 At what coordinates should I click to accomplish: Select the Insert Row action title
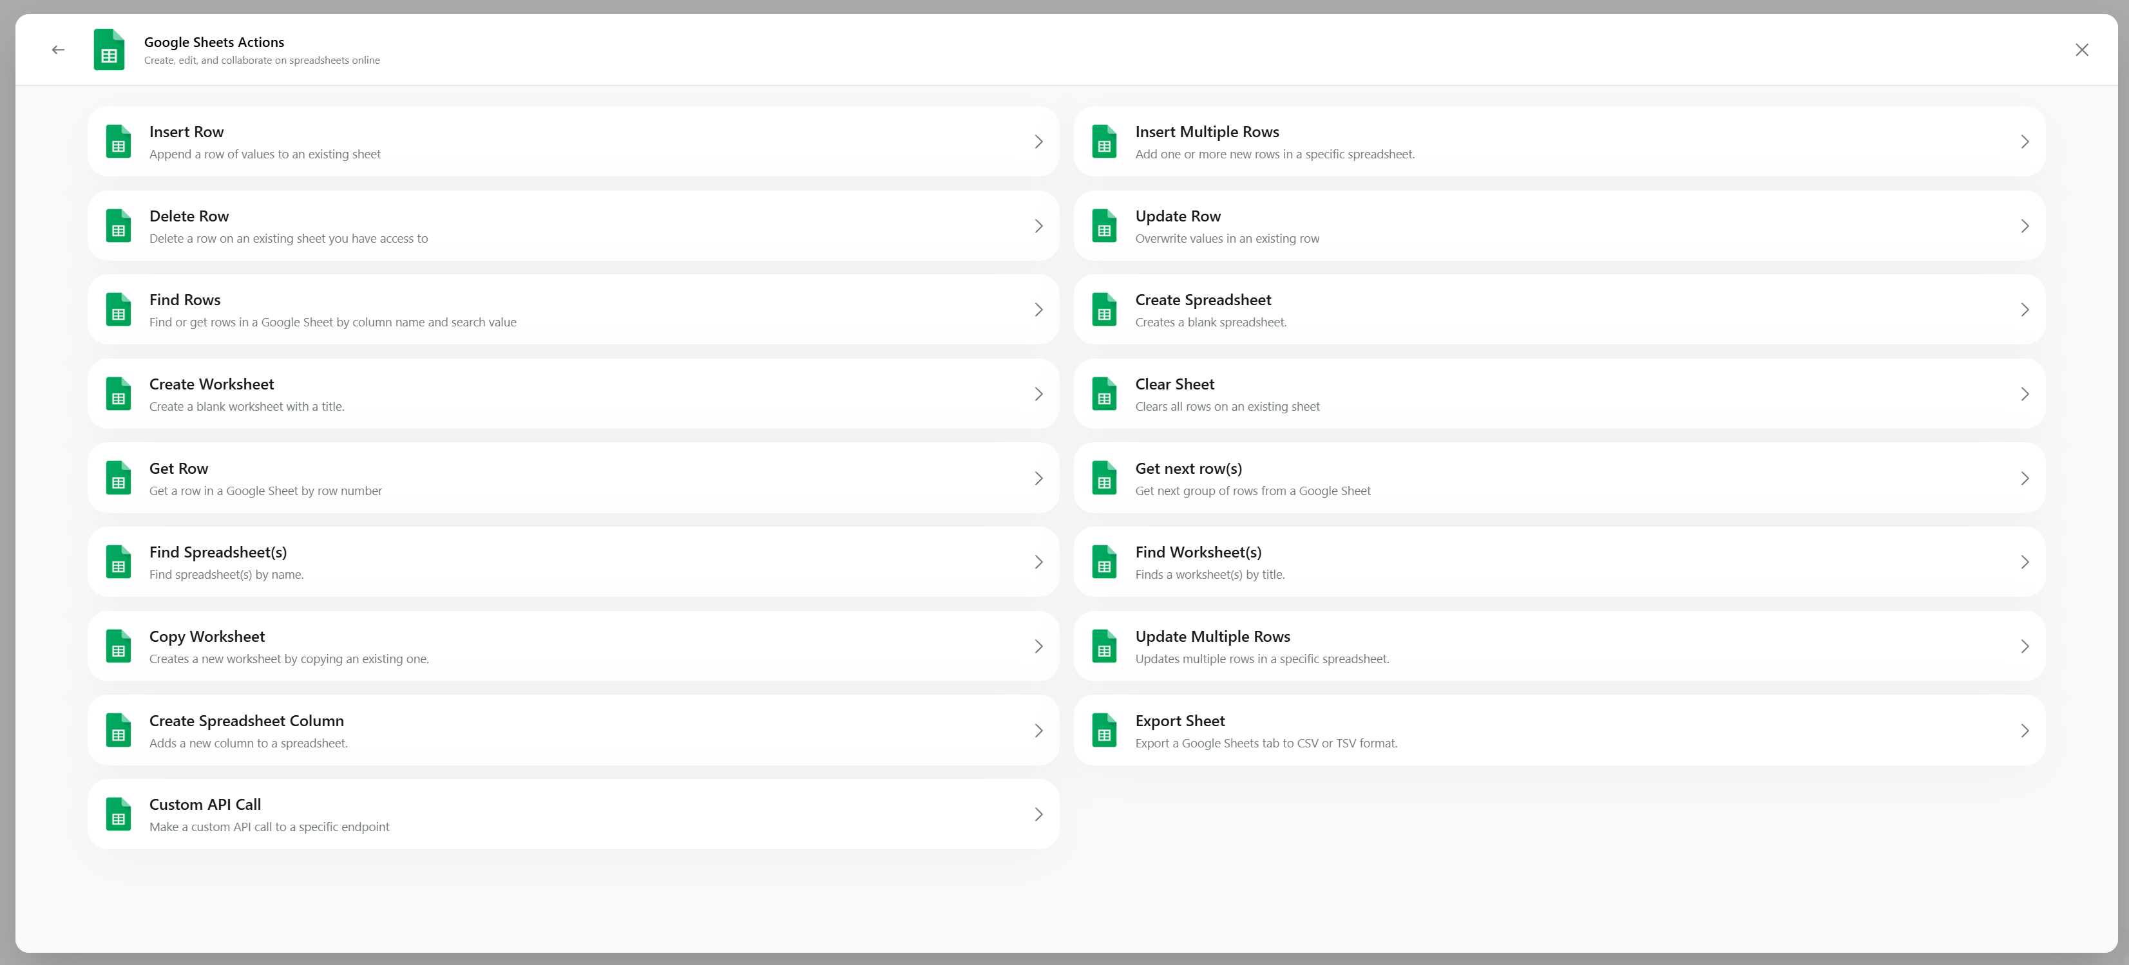pyautogui.click(x=186, y=132)
